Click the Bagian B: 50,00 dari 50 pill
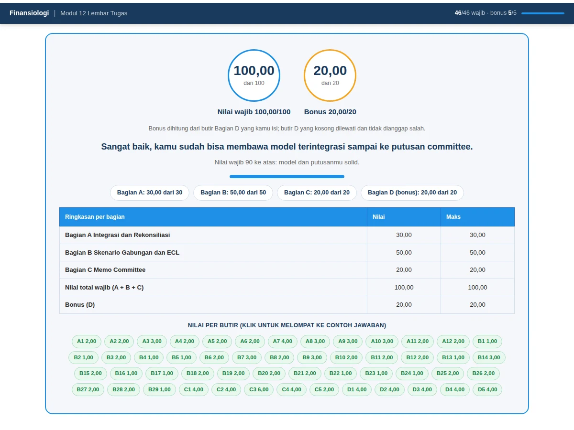The width and height of the screenshot is (574, 430). 233,193
